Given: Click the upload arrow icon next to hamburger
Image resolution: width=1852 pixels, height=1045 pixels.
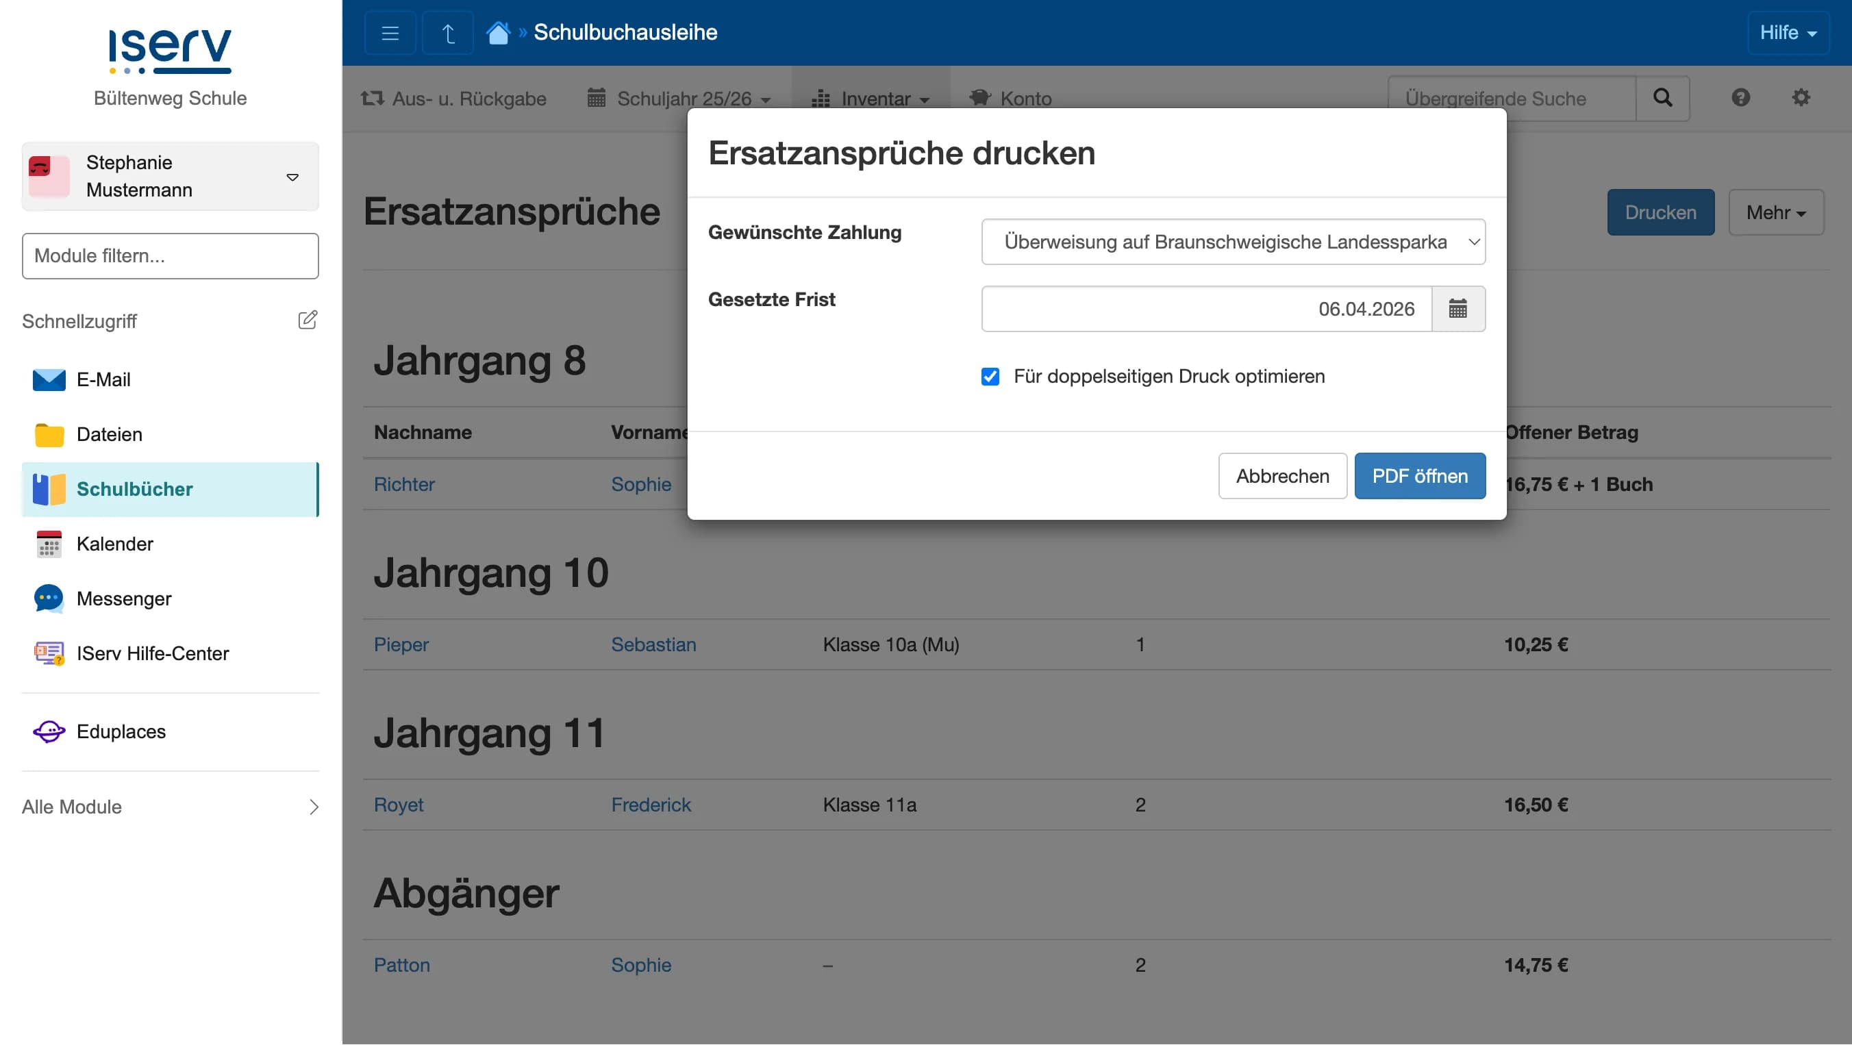Looking at the screenshot, I should click(447, 32).
